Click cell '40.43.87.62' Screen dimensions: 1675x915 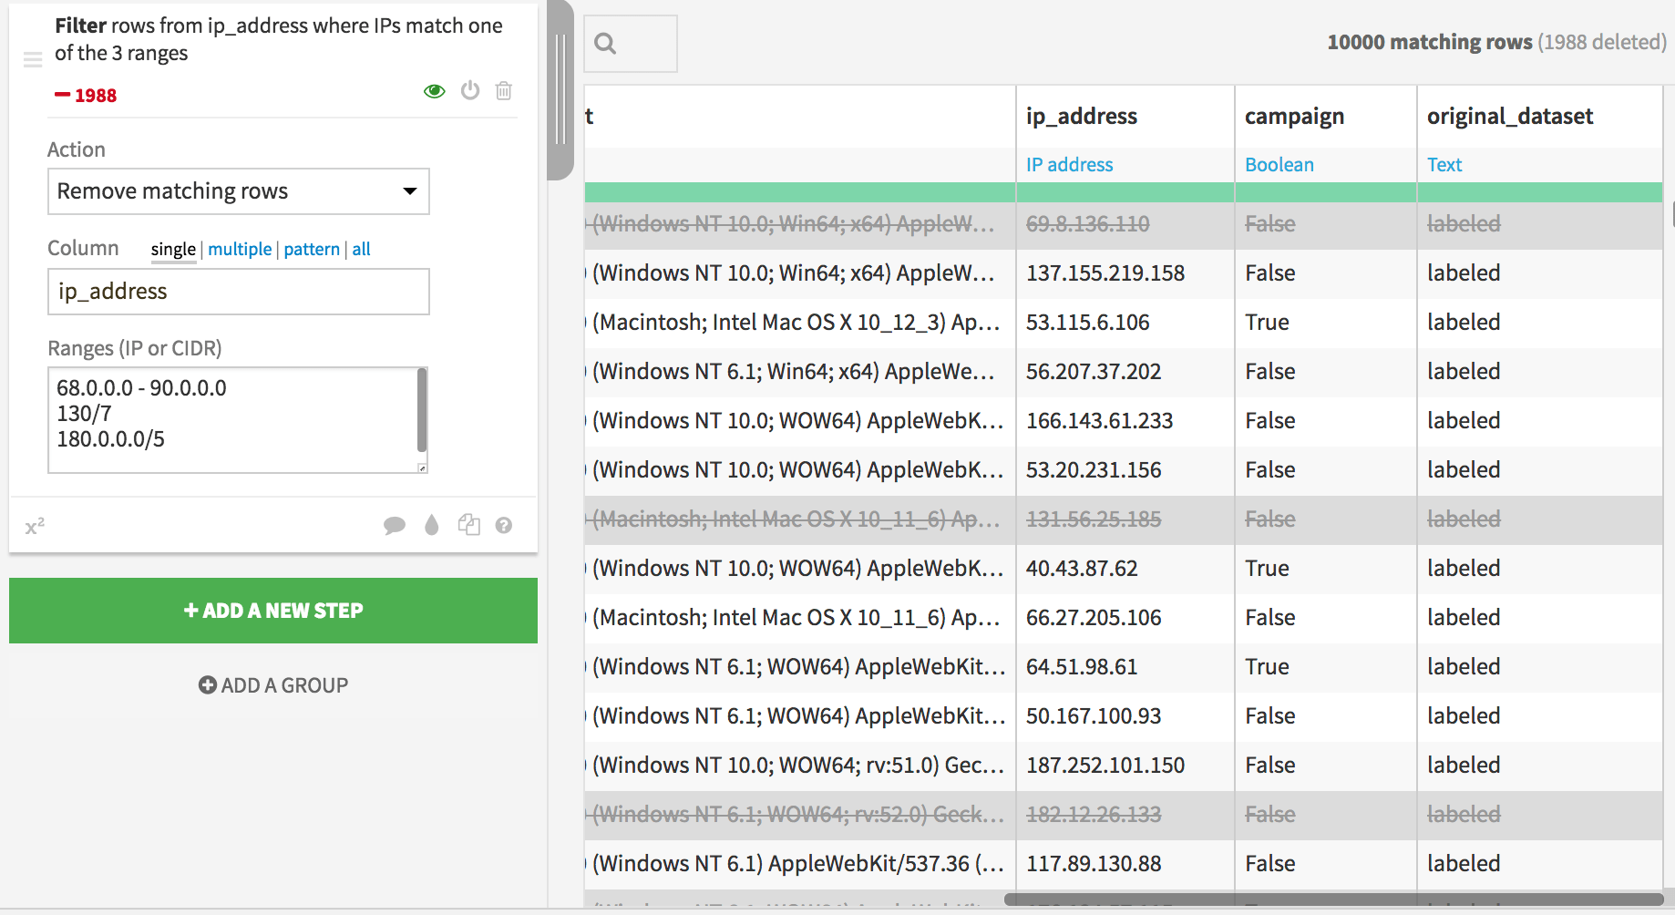tap(1082, 569)
